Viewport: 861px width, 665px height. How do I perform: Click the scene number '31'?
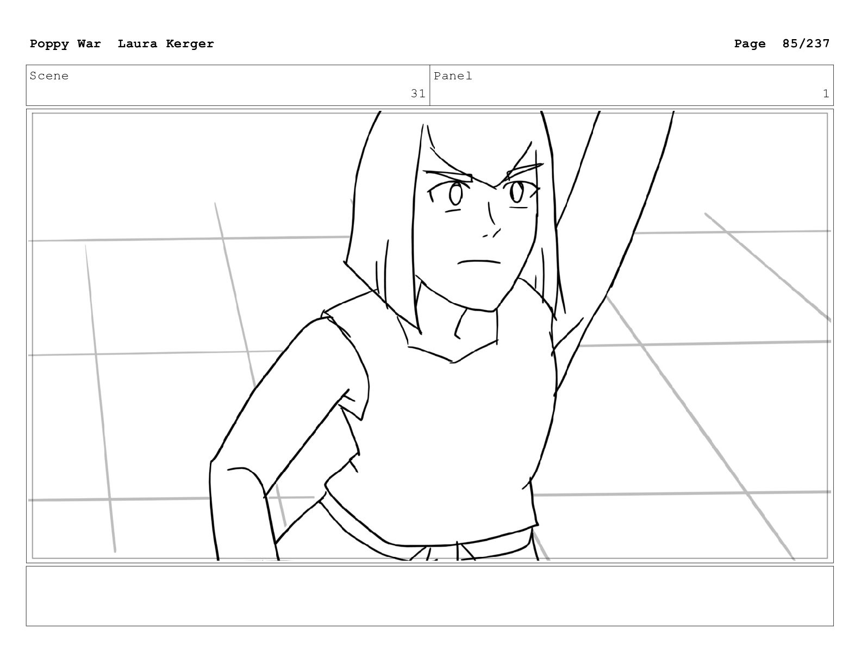[417, 93]
